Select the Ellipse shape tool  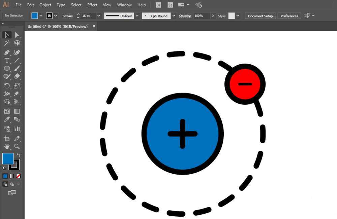[x=7, y=68]
